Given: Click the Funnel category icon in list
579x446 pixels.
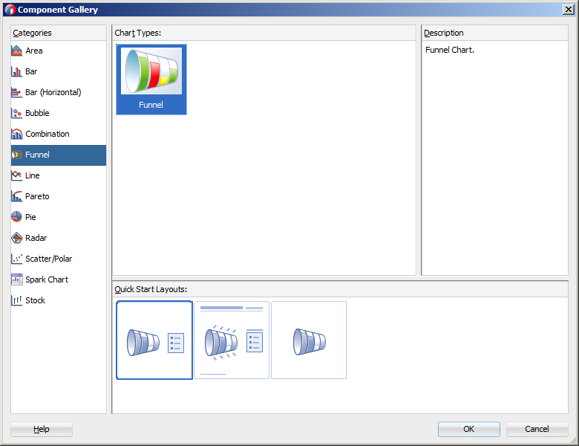Looking at the screenshot, I should [x=16, y=155].
